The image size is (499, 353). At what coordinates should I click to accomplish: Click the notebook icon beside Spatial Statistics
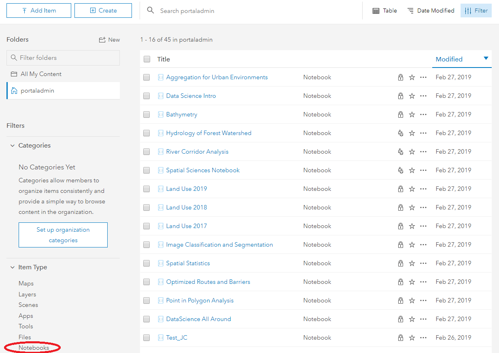161,263
